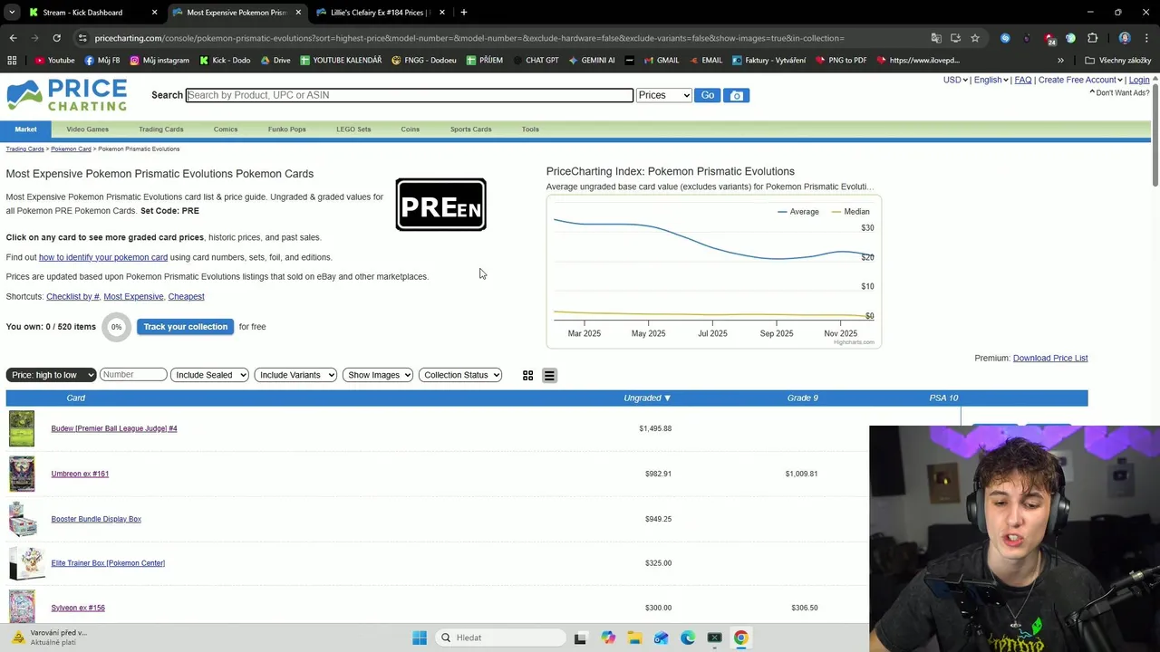Open the Price: high to low sort dropdown
Image resolution: width=1160 pixels, height=652 pixels.
[51, 375]
